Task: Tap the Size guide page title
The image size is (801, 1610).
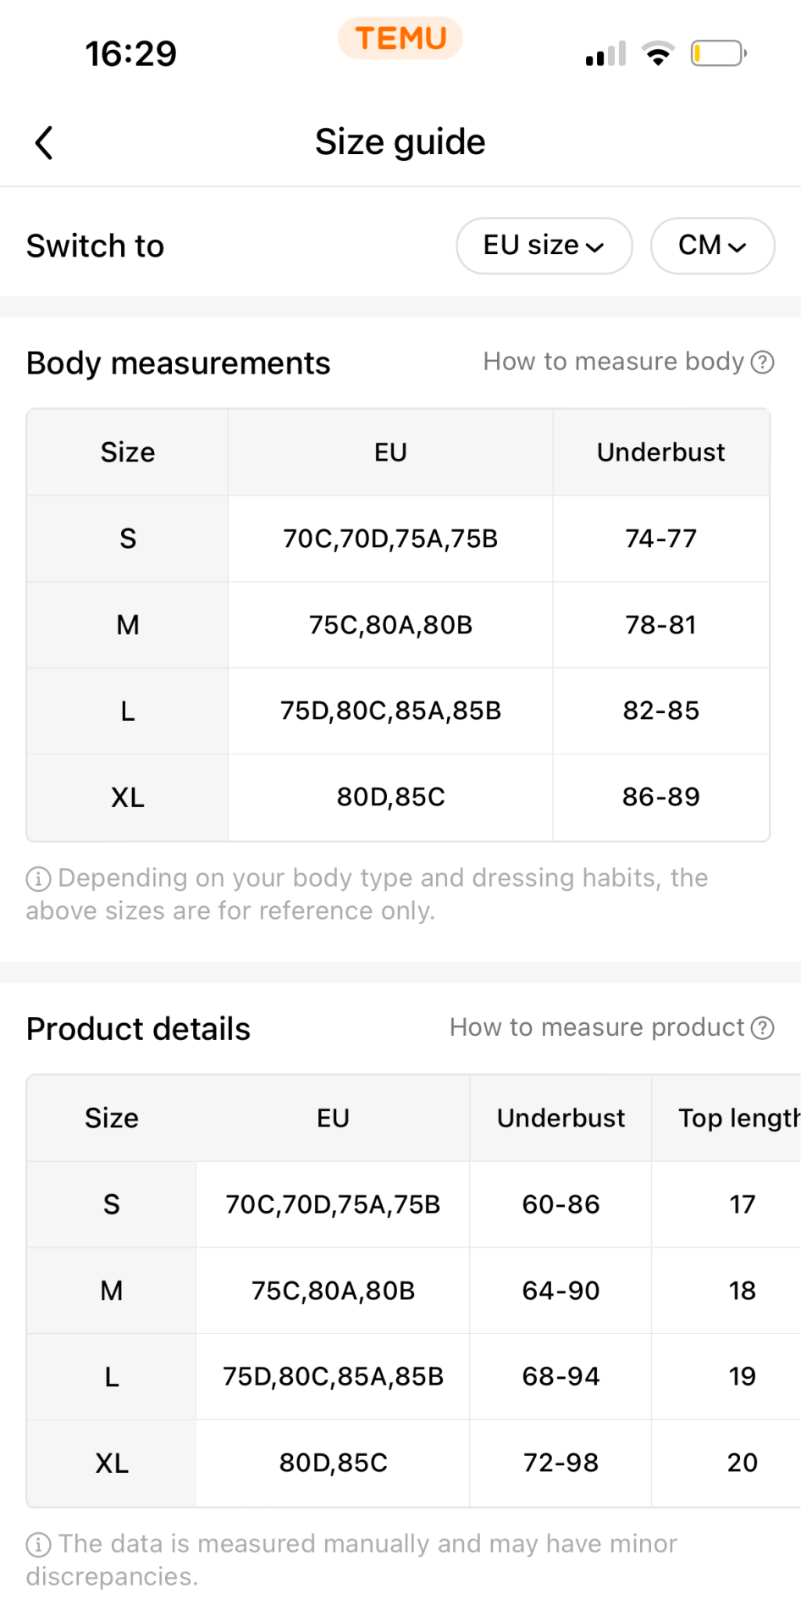Action: coord(400,142)
